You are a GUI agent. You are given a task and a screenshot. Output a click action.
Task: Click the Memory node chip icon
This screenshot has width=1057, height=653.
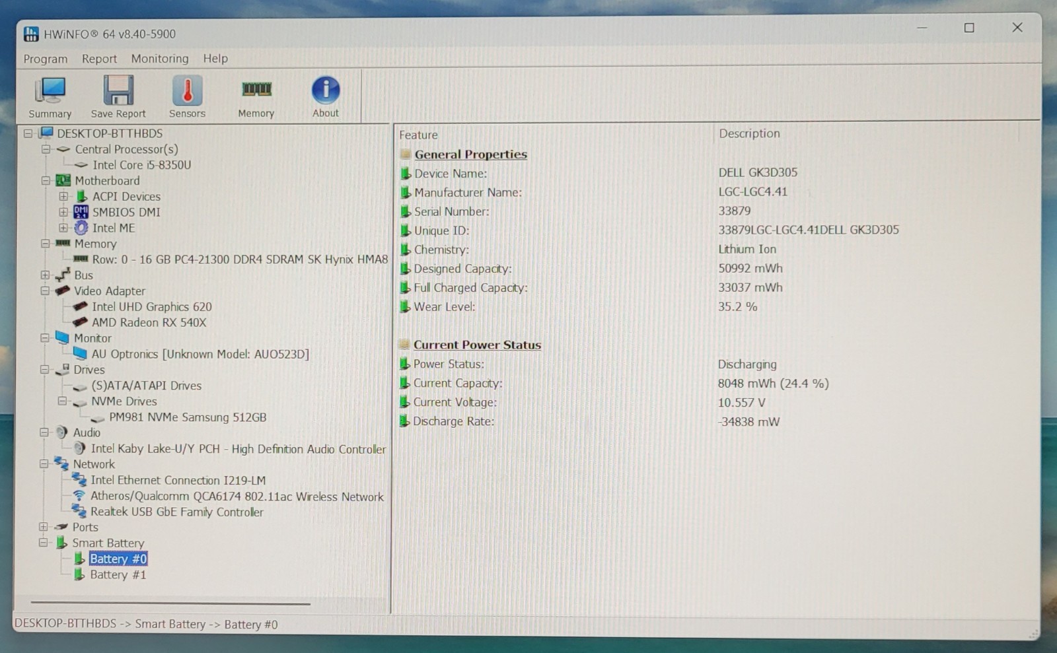[63, 243]
